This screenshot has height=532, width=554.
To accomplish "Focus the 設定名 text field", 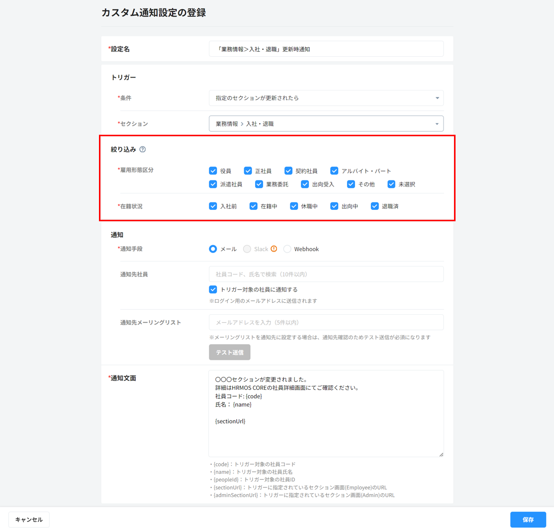I will [326, 49].
